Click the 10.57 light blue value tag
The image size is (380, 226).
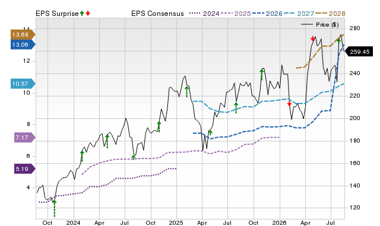click(x=23, y=84)
